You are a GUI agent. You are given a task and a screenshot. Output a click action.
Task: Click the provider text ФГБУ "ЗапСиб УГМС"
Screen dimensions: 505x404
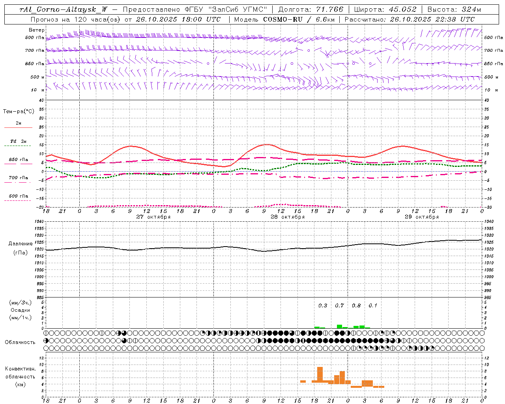(x=226, y=10)
